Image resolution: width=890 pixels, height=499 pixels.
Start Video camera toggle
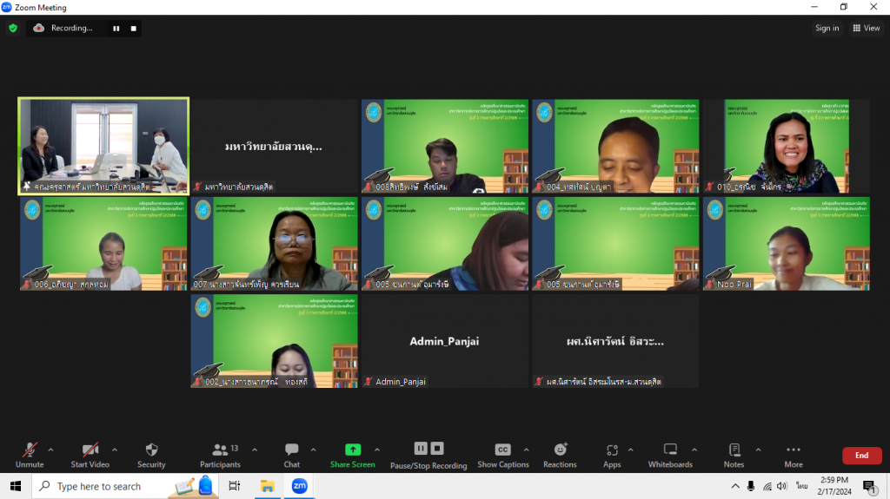(x=90, y=450)
